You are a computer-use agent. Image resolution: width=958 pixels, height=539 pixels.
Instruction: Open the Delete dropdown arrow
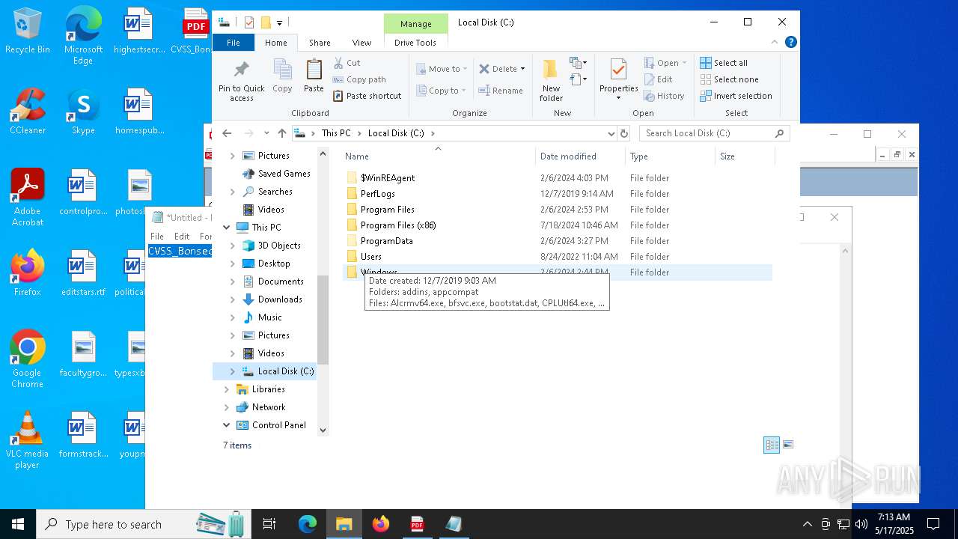522,69
